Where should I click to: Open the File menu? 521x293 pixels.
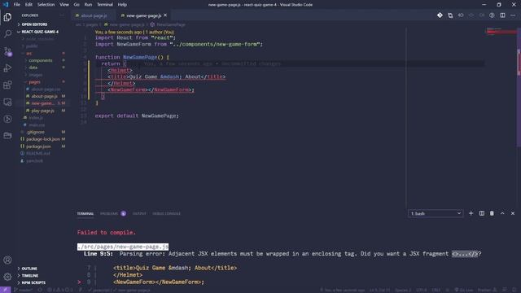[x=16, y=5]
